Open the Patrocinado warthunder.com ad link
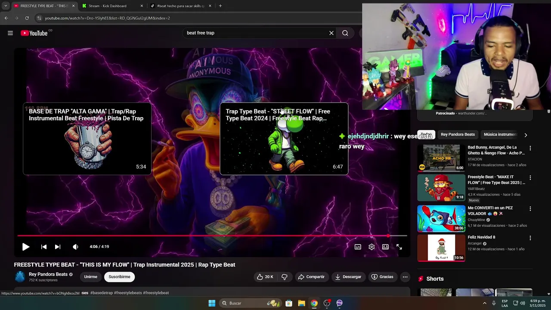This screenshot has height=310, width=551. click(x=461, y=113)
